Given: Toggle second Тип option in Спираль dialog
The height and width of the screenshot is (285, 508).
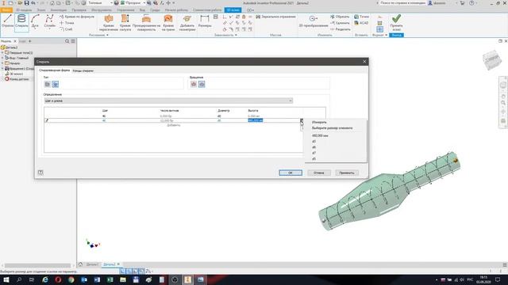Looking at the screenshot, I should click(x=56, y=84).
